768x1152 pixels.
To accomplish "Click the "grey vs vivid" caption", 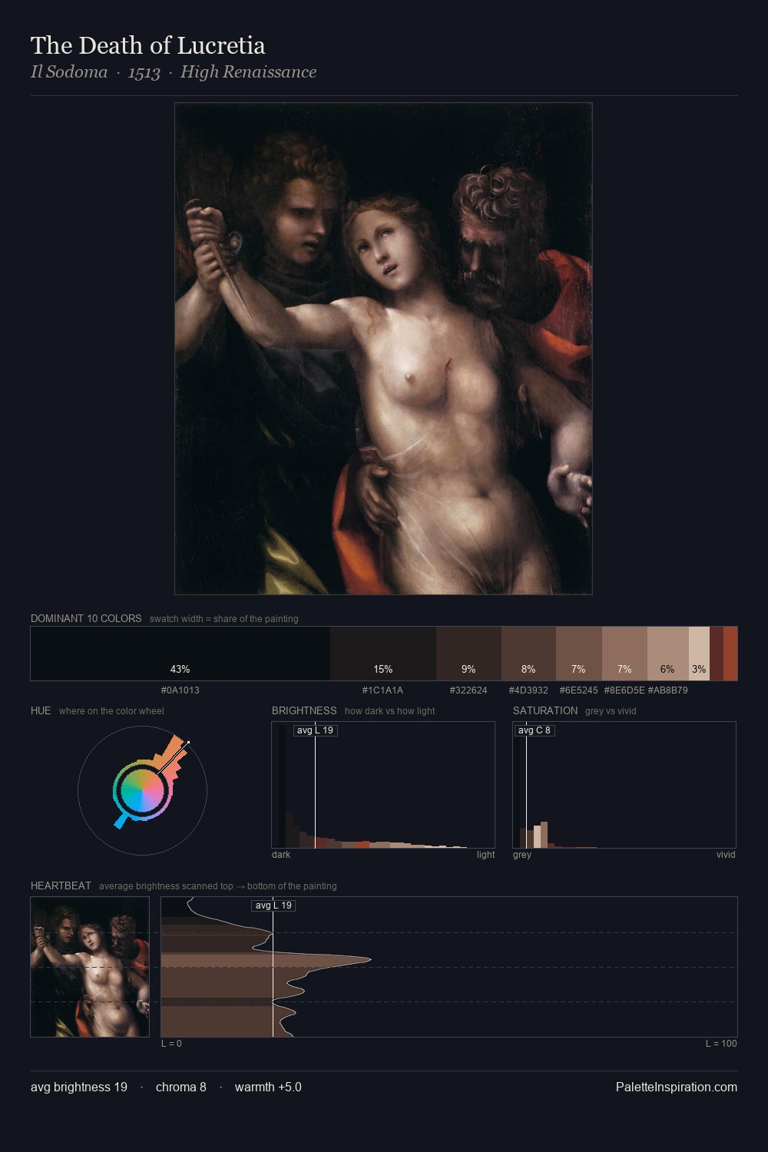I will pos(611,711).
